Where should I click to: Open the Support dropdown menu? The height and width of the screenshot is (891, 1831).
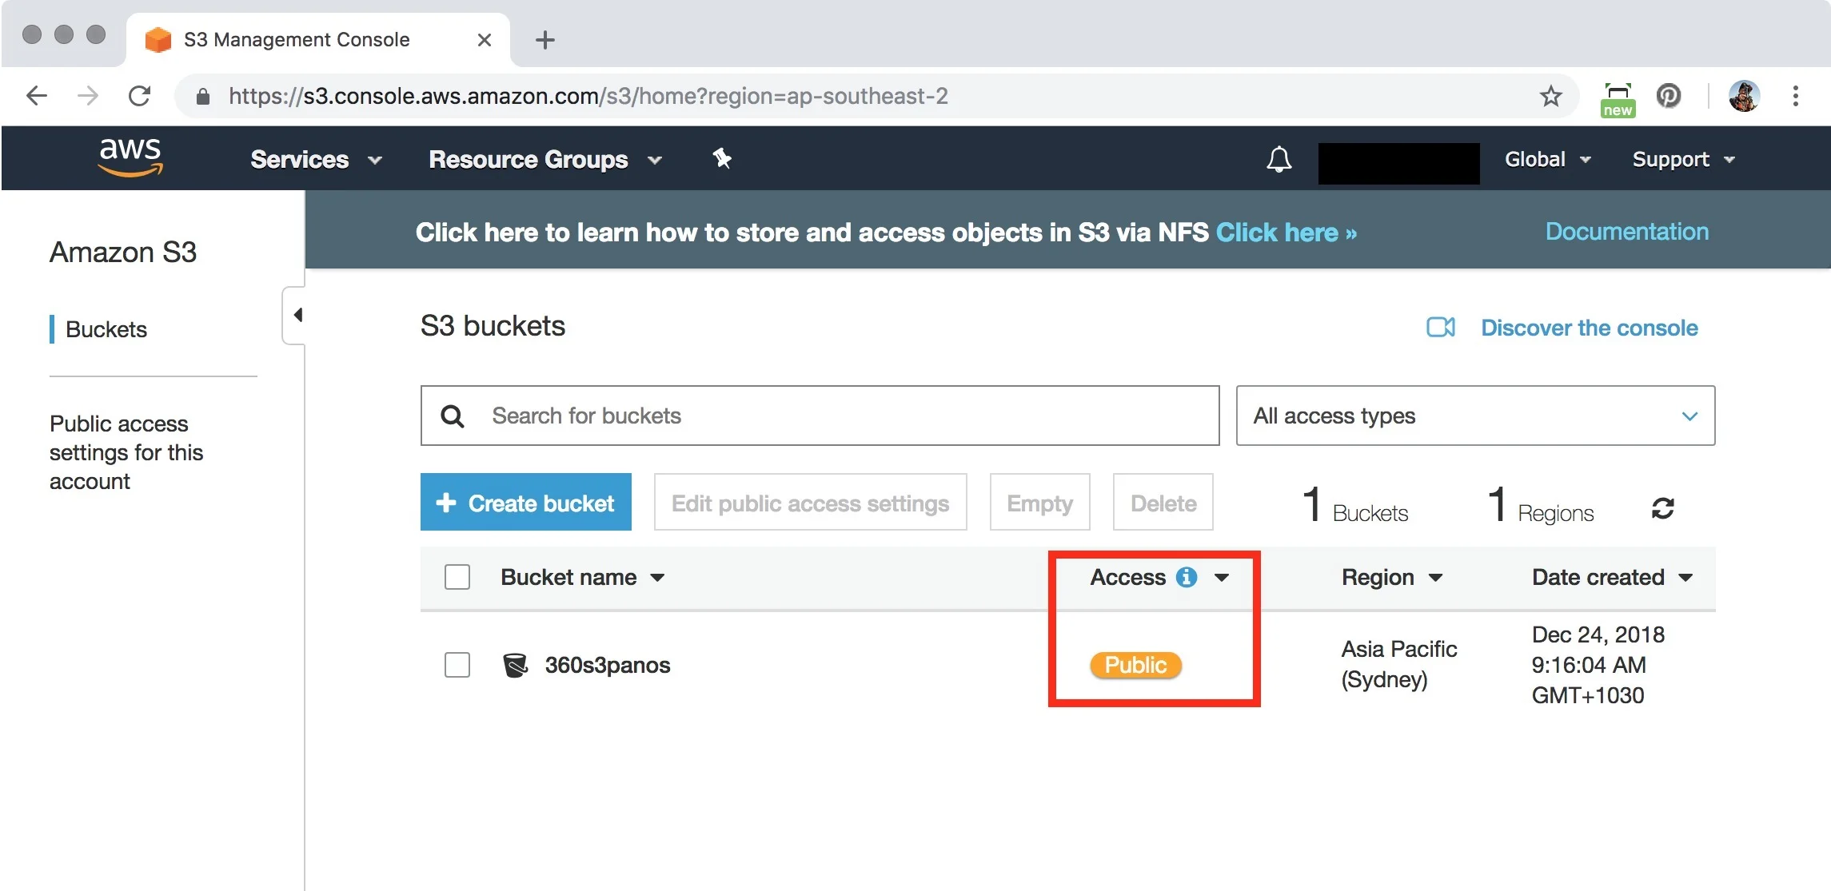pyautogui.click(x=1684, y=159)
